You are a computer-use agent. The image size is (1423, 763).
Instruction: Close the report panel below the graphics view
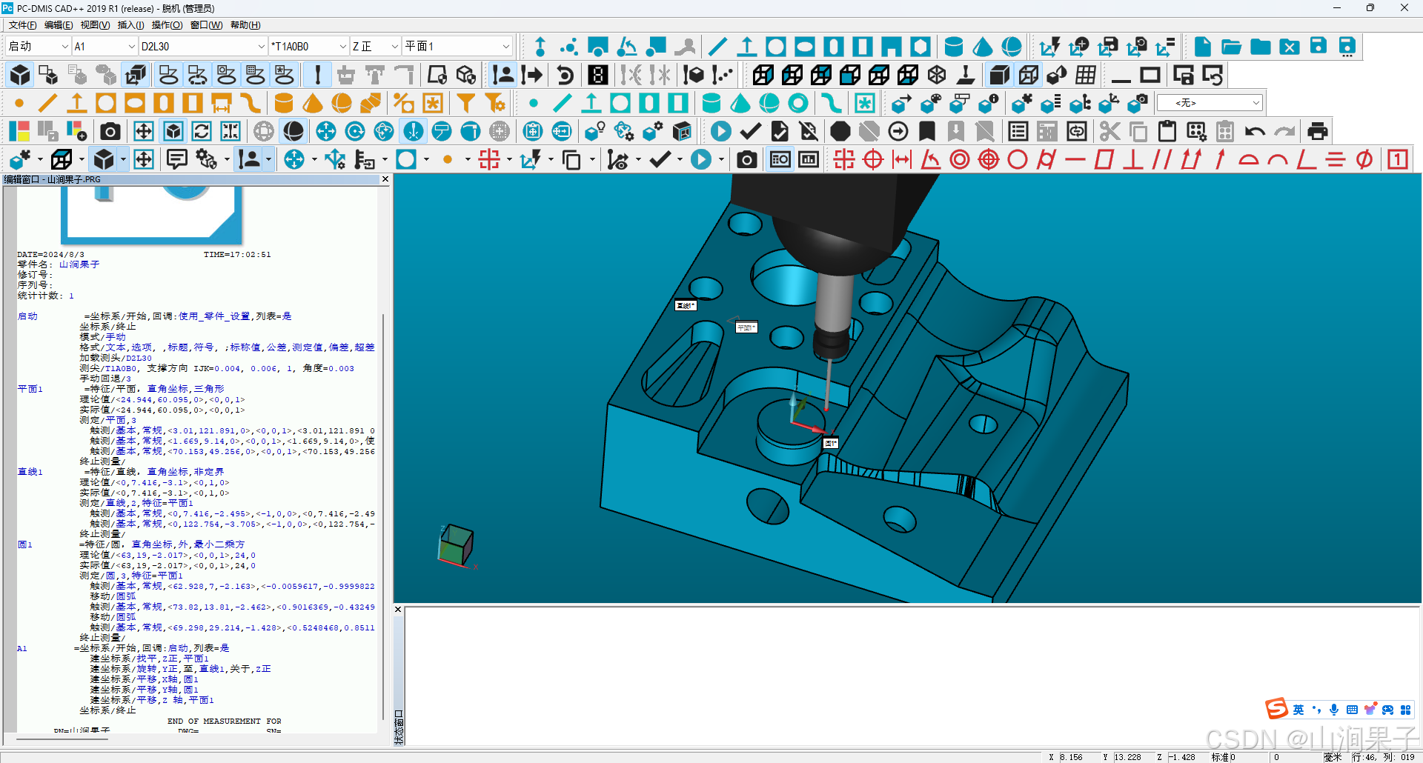click(398, 610)
